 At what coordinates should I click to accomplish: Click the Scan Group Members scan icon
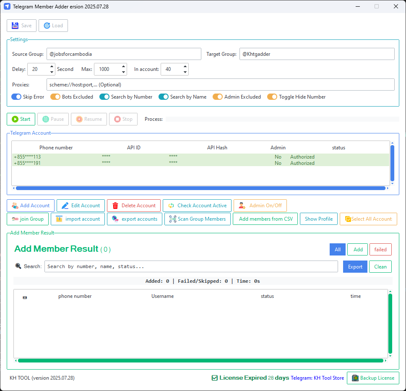point(173,219)
